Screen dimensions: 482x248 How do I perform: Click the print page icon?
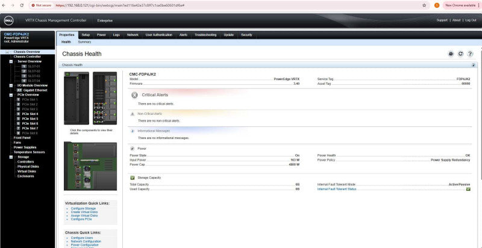[451, 54]
